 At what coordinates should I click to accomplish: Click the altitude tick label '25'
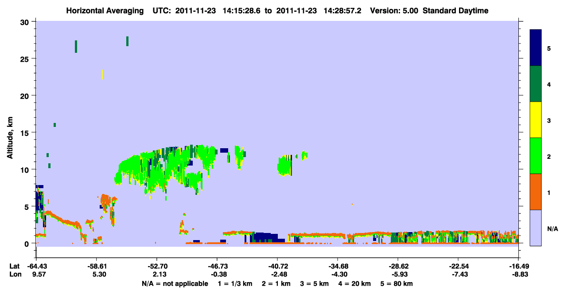25,59
